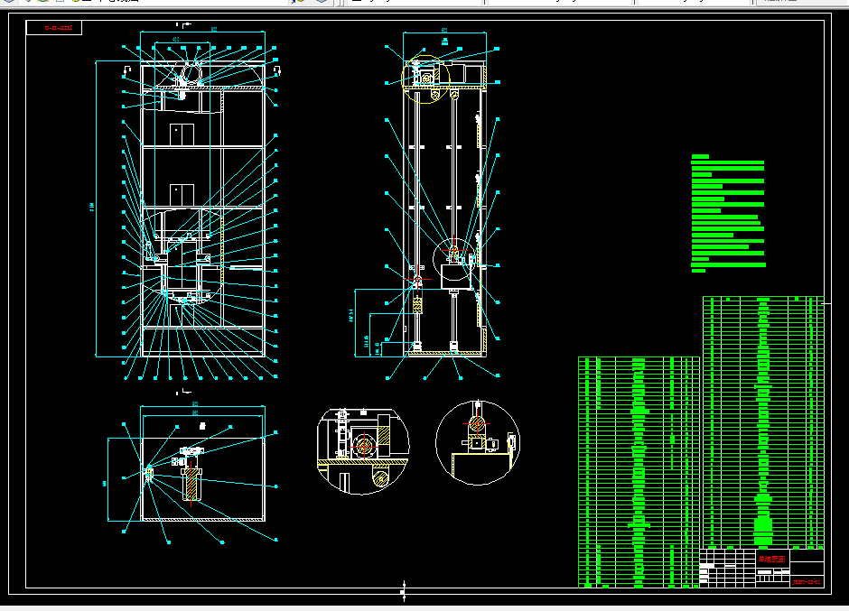Click the section mark below front view
Image resolution: width=849 pixels, height=611 pixels.
[x=184, y=392]
